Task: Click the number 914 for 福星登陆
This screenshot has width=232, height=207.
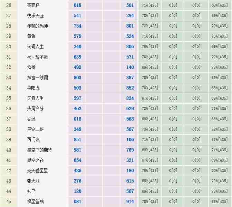Action: point(130,202)
